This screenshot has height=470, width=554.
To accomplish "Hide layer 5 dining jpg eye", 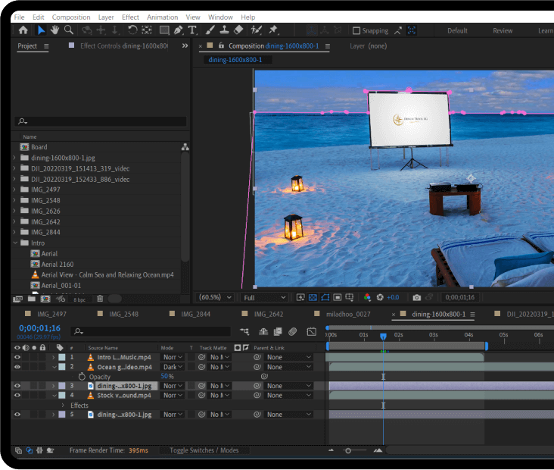I will pos(17,415).
